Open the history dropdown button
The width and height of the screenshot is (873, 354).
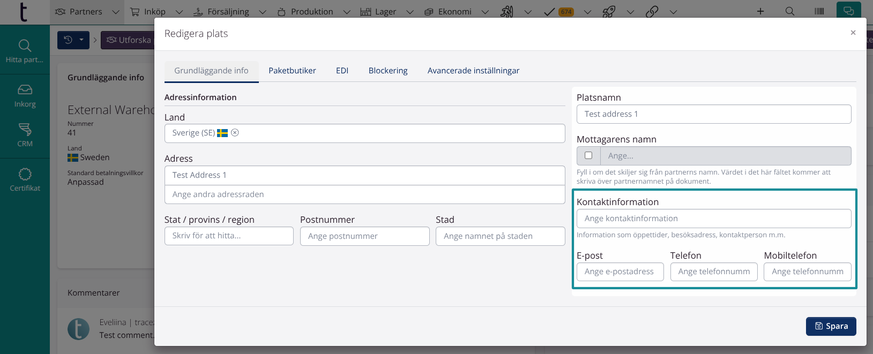coord(73,40)
